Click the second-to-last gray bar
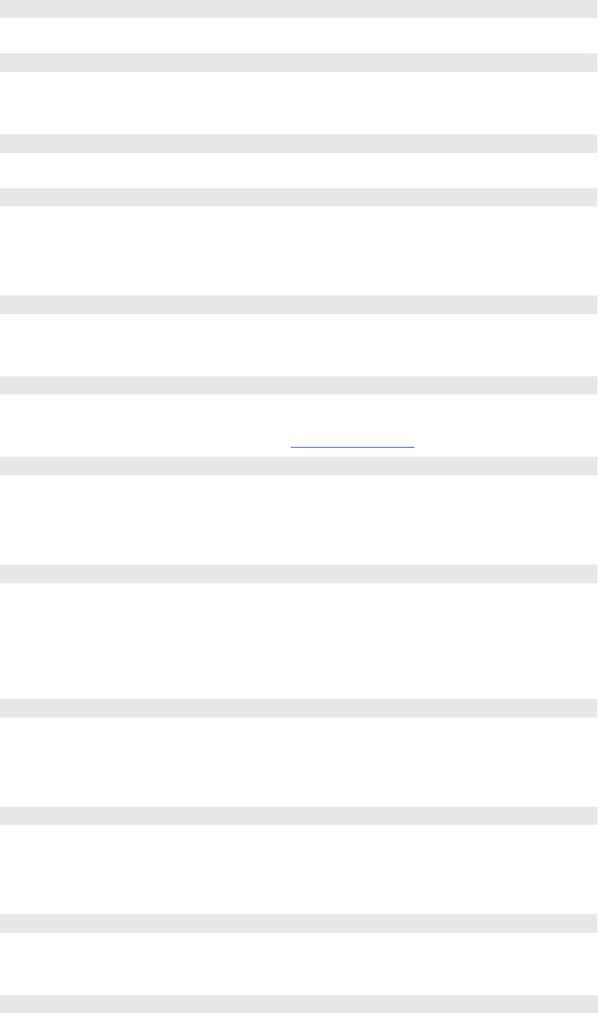 pyautogui.click(x=299, y=923)
